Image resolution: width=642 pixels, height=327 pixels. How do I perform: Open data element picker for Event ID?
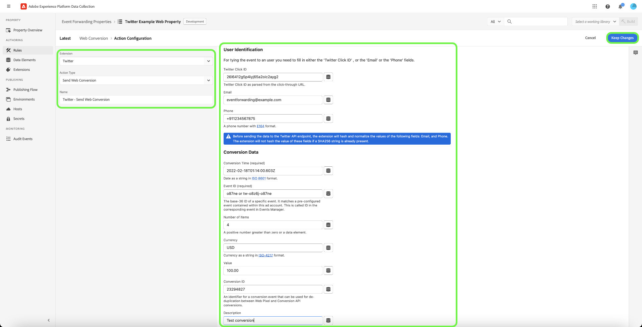coord(328,194)
